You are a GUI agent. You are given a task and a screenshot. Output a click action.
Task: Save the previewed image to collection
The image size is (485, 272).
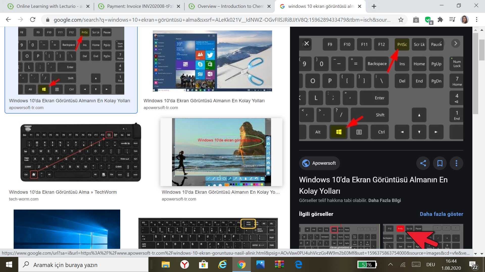[440, 163]
